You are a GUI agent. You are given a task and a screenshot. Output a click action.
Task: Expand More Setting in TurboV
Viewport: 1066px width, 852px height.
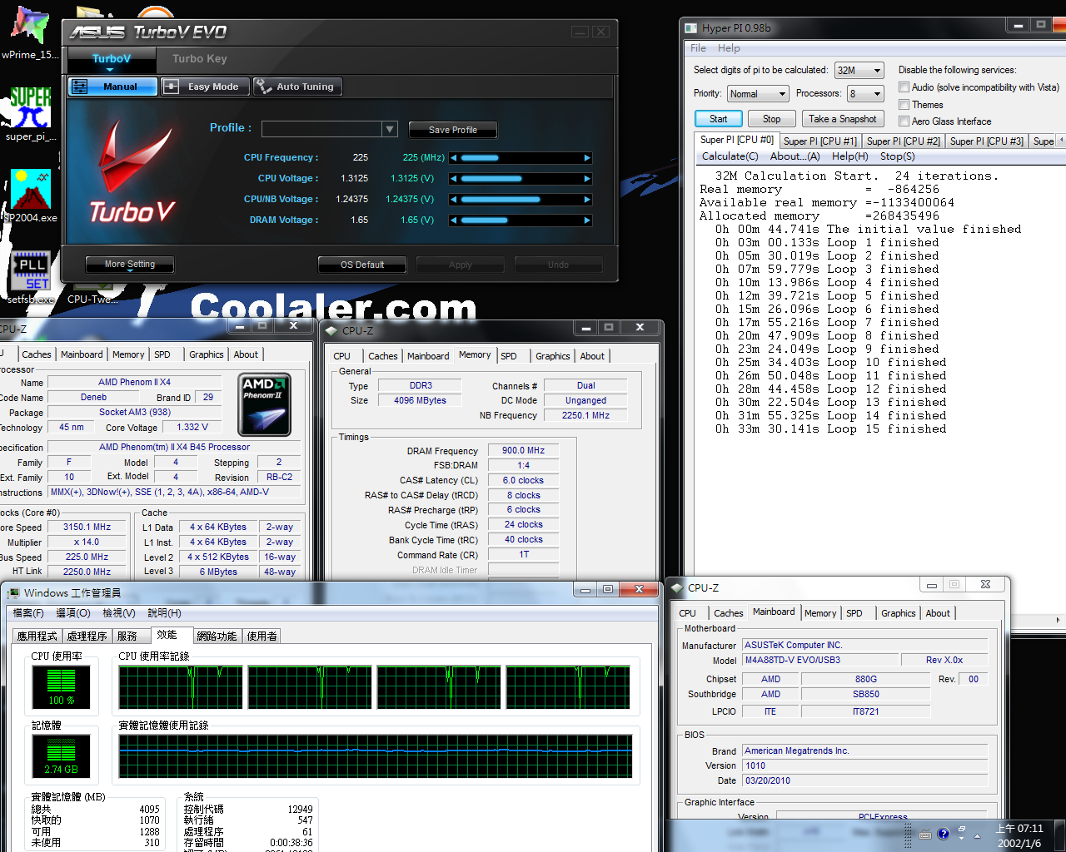(x=130, y=265)
